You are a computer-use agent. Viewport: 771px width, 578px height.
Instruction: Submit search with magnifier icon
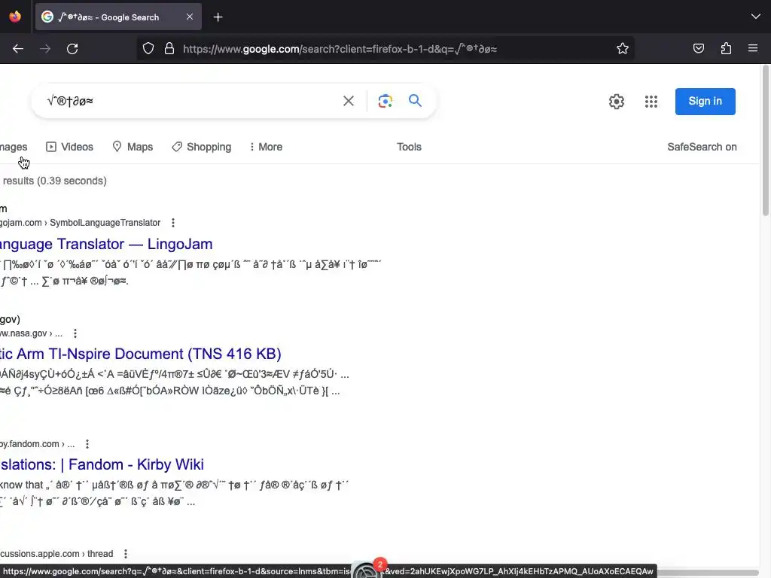[415, 101]
